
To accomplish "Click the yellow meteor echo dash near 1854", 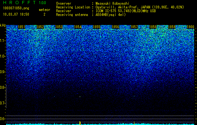I will [x=80, y=97].
